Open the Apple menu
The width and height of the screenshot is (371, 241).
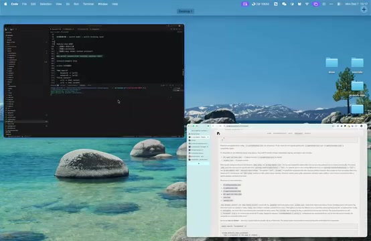[x=5, y=4]
